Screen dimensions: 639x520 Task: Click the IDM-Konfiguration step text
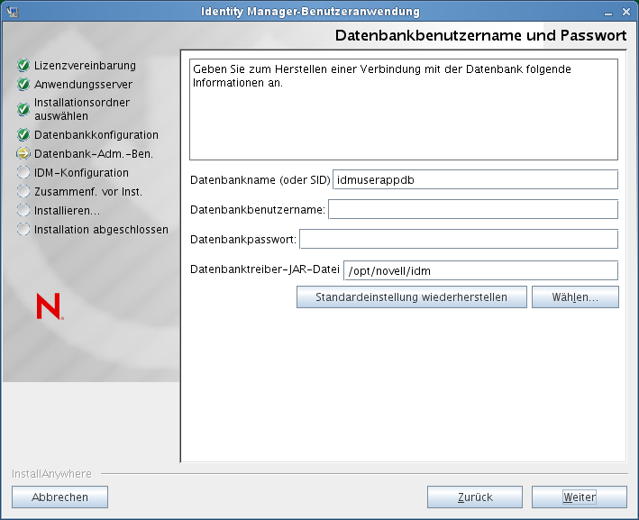81,173
